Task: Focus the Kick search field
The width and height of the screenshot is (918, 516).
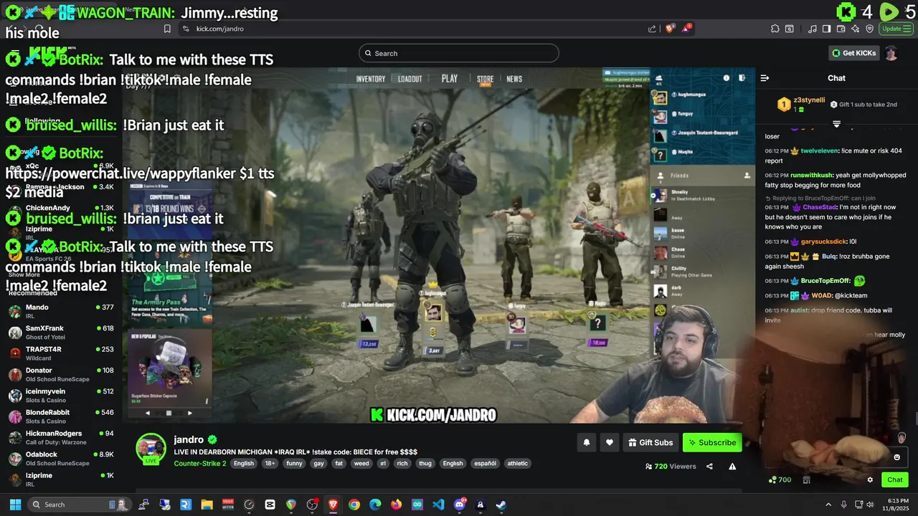Action: pyautogui.click(x=459, y=53)
